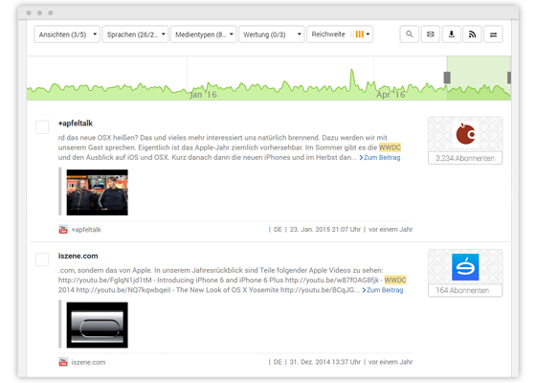This screenshot has width=536, height=383.
Task: Click the download arrow icon
Action: 451,34
